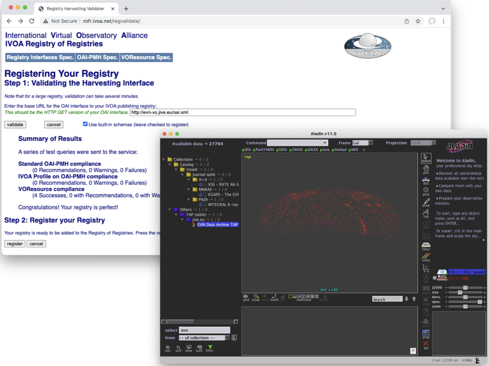Open the VOResource Spec. link

click(x=146, y=57)
